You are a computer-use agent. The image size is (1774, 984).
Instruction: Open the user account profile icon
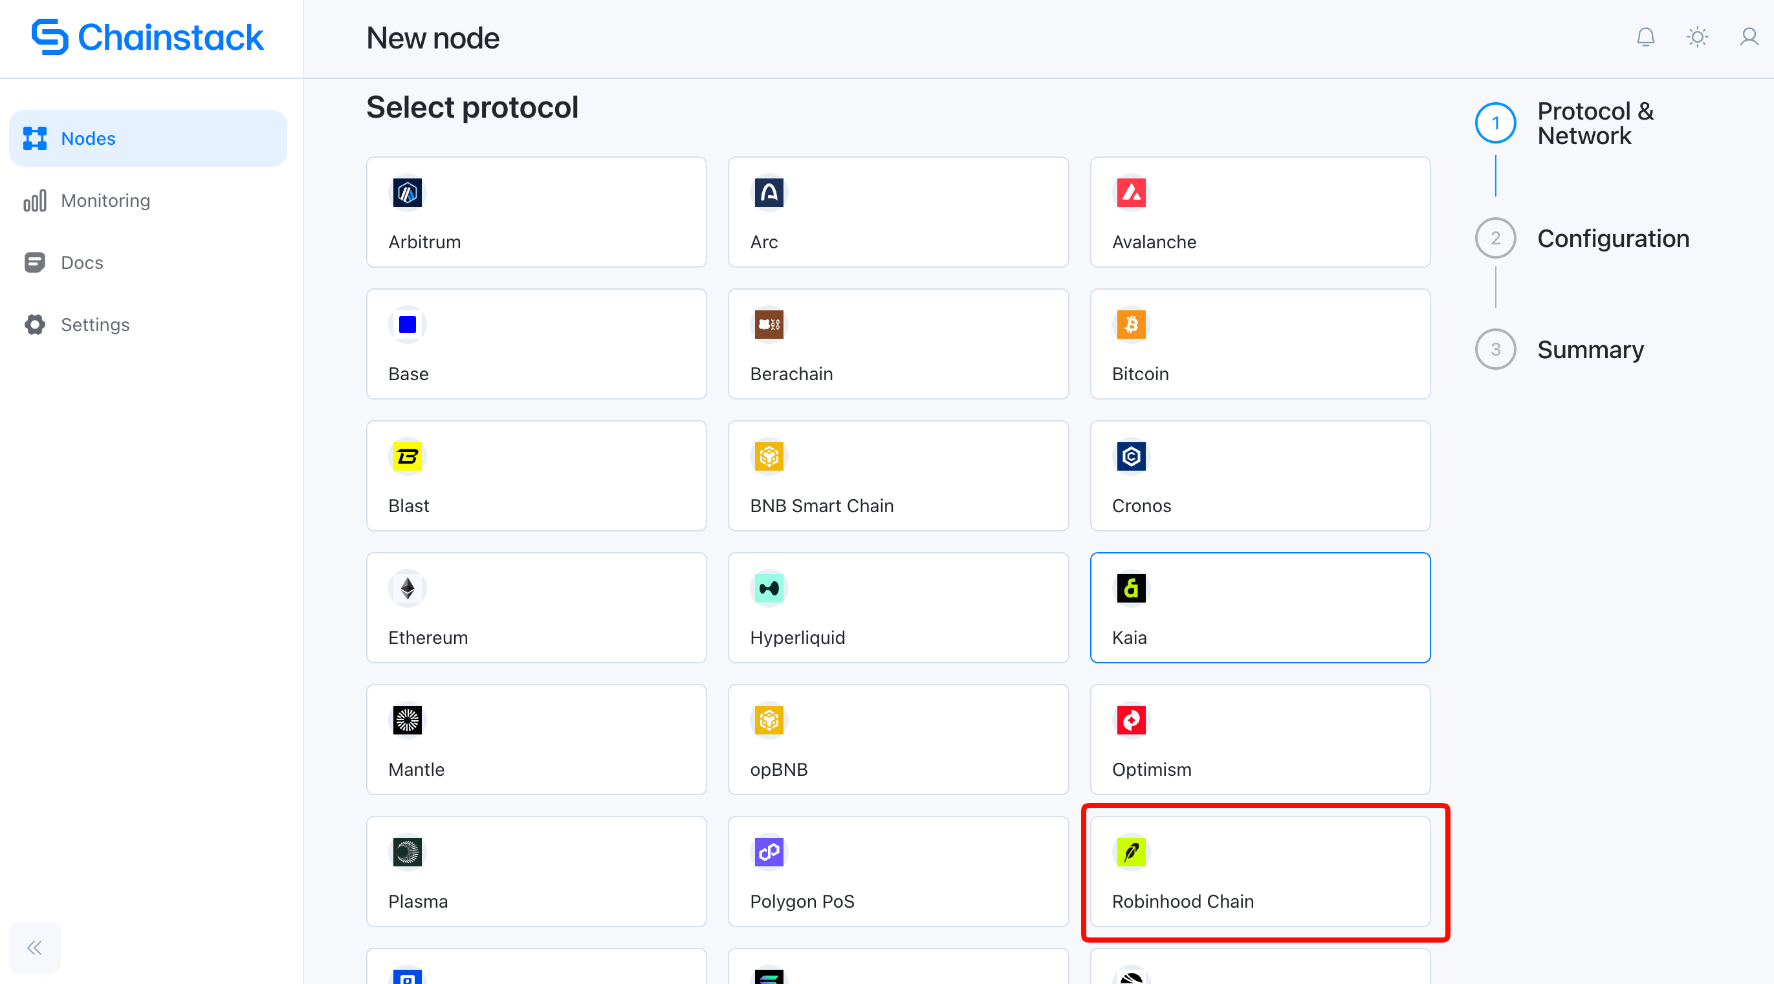coord(1749,37)
